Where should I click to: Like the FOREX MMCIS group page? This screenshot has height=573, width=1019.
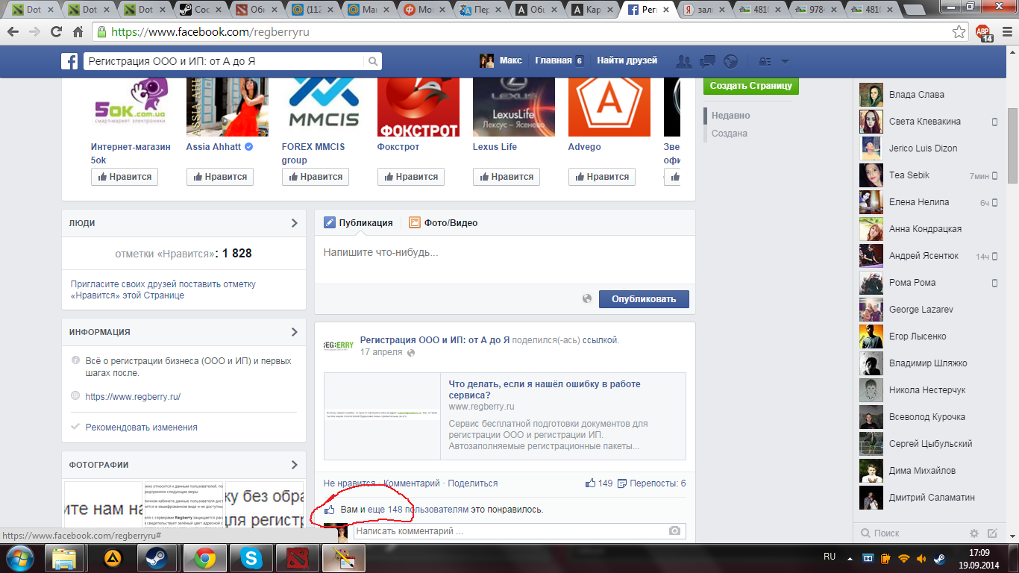point(316,177)
